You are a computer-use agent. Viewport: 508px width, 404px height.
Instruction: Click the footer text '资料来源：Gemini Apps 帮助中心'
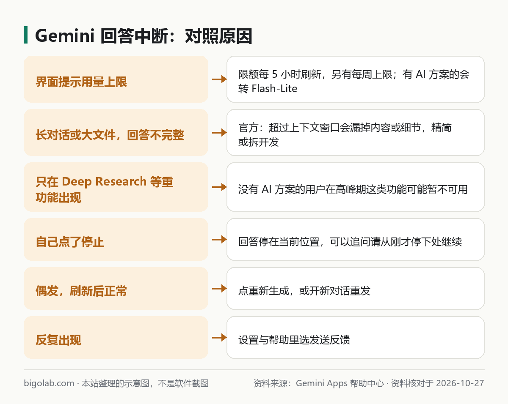pos(318,383)
